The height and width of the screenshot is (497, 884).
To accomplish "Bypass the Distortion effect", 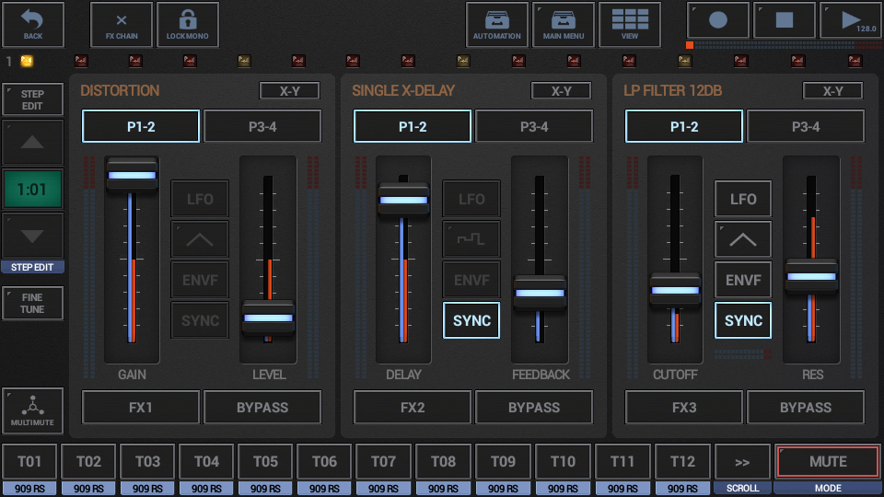I will (x=262, y=407).
